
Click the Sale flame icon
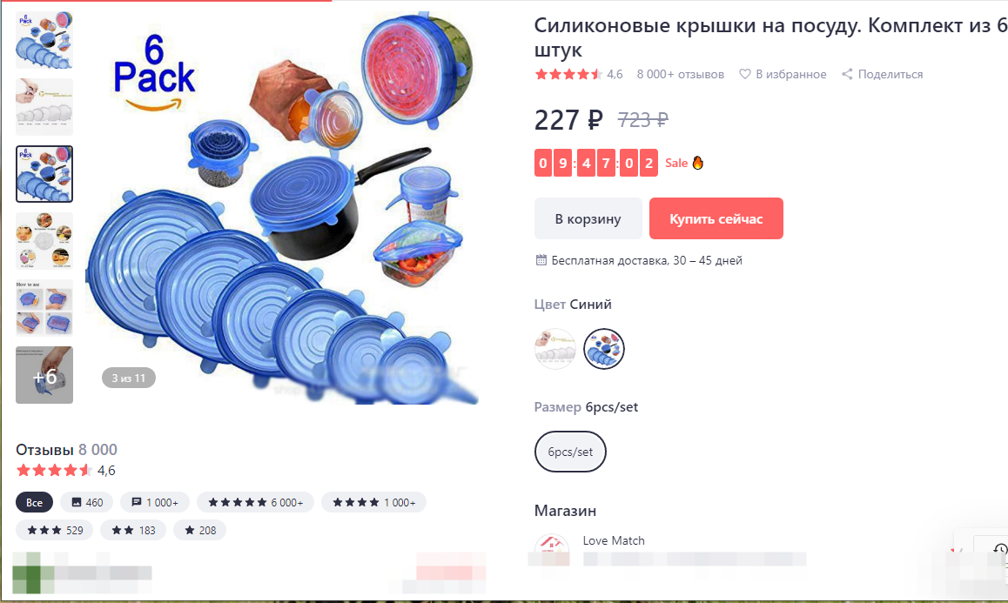697,163
